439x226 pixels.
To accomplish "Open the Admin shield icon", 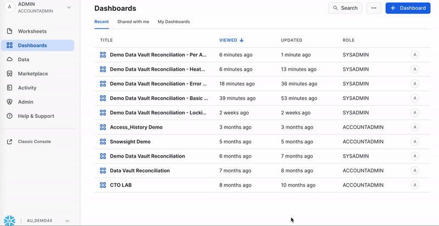I will [10, 102].
